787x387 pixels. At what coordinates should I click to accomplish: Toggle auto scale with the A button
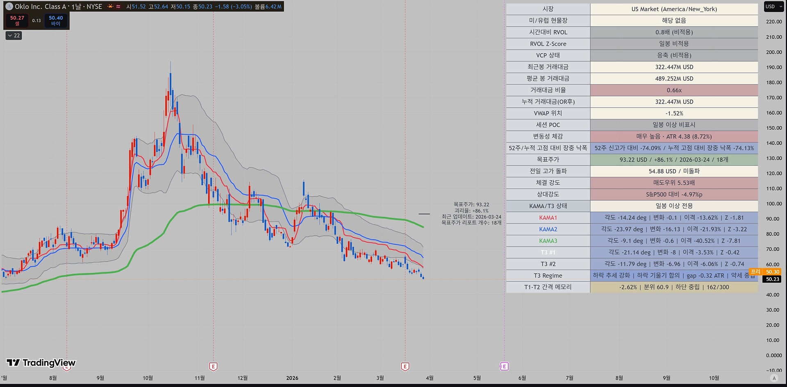(x=774, y=378)
